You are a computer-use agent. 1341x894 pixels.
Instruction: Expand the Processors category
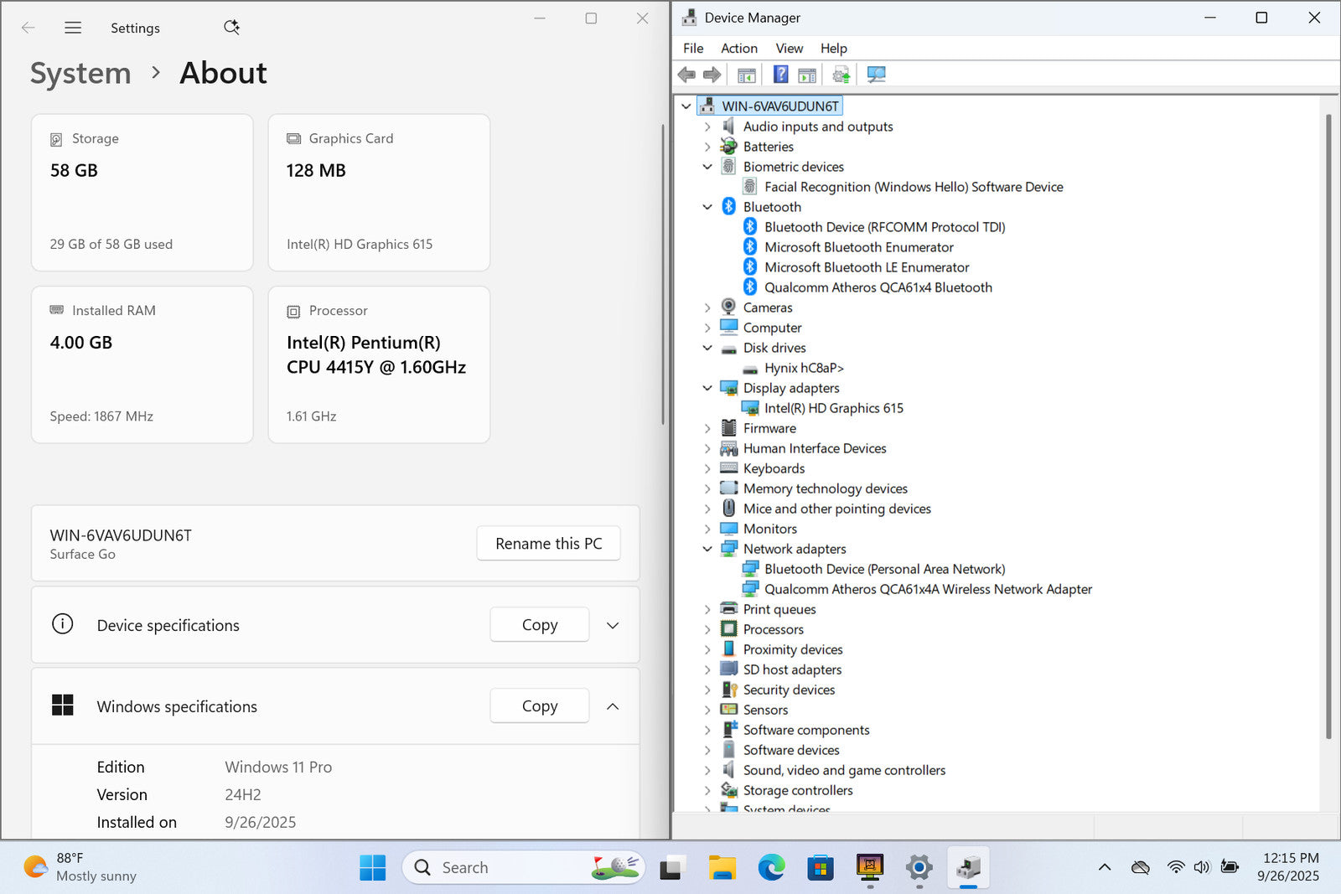[x=707, y=629]
